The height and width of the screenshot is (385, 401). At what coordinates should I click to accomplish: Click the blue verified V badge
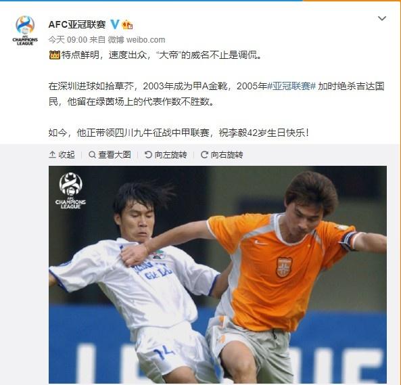pyautogui.click(x=115, y=24)
